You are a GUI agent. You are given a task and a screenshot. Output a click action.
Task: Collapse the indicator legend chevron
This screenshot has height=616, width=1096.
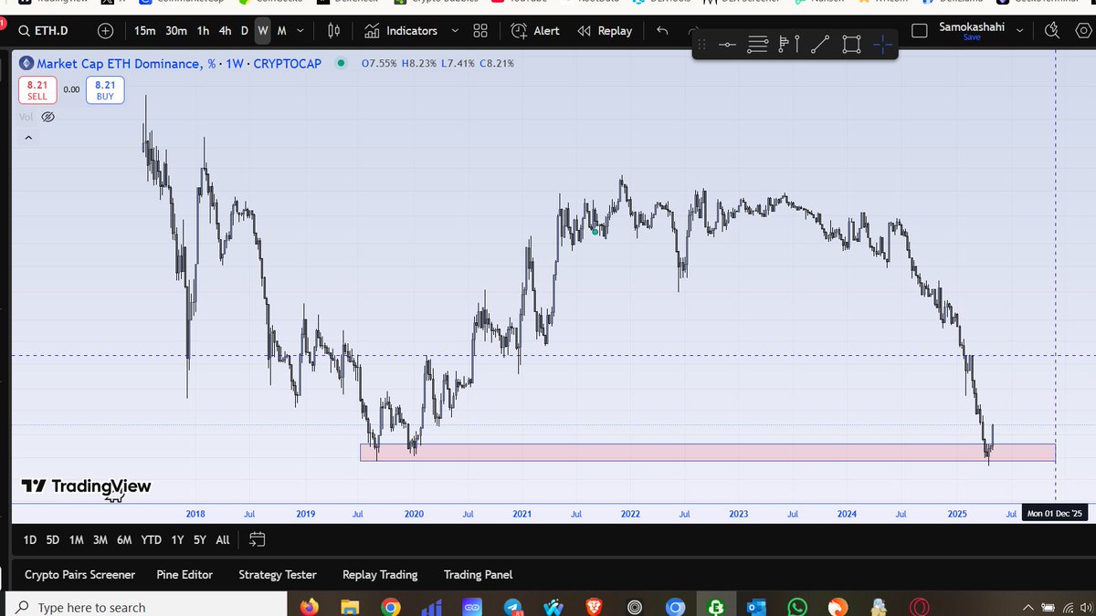(28, 138)
